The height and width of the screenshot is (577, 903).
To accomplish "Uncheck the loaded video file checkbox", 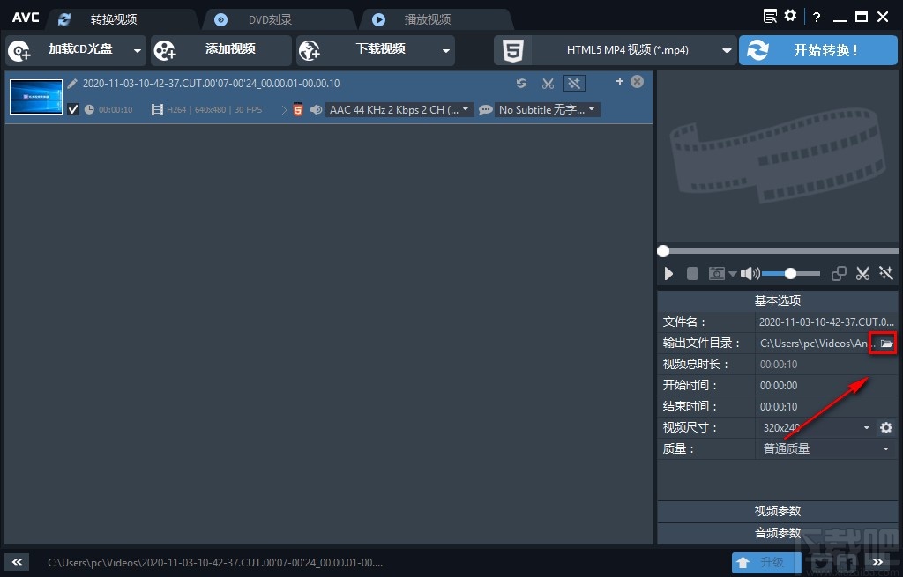I will [x=73, y=109].
